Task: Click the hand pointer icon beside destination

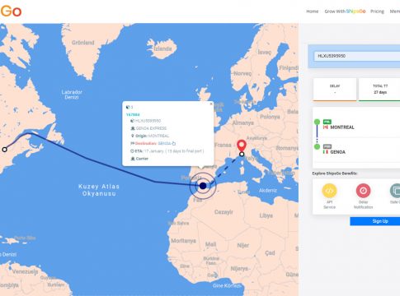Action: click(x=174, y=143)
